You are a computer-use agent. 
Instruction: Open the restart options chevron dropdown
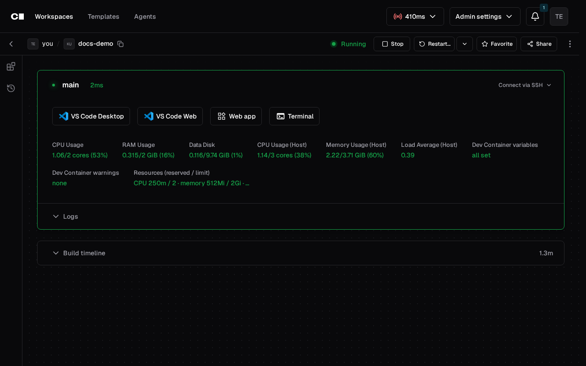coord(465,44)
